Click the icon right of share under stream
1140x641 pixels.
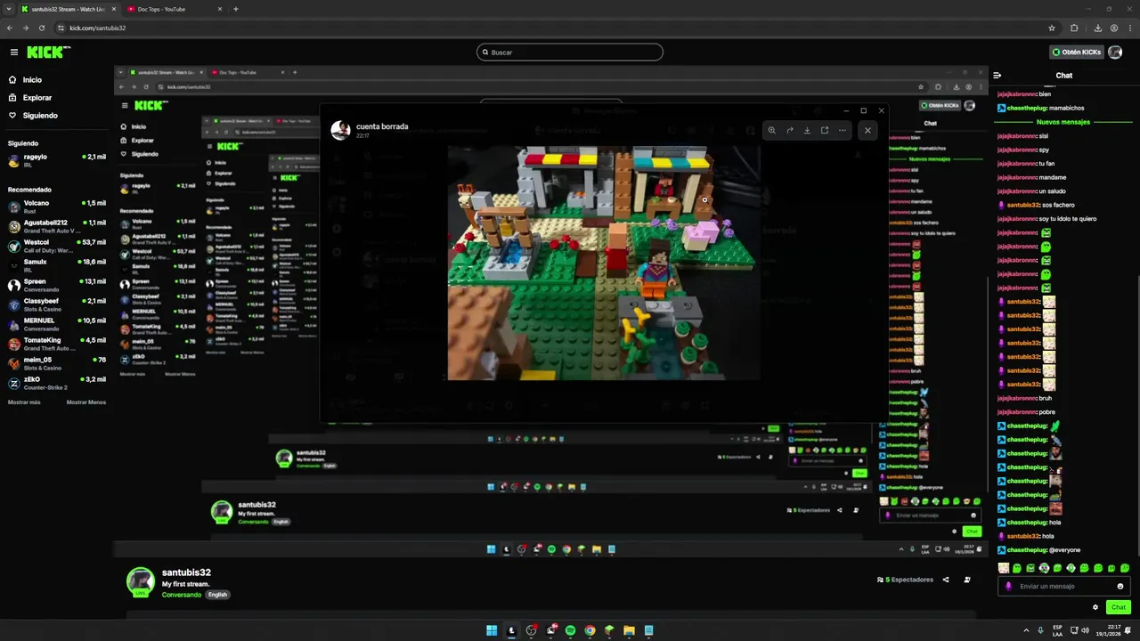967,580
